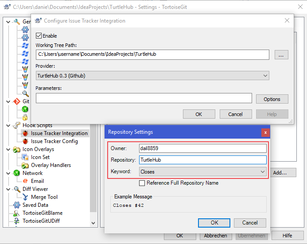Viewport: 307px width, 244px height.
Task: Click the tortoise icon in Configure Issue Tracker title
Action: coord(38,20)
